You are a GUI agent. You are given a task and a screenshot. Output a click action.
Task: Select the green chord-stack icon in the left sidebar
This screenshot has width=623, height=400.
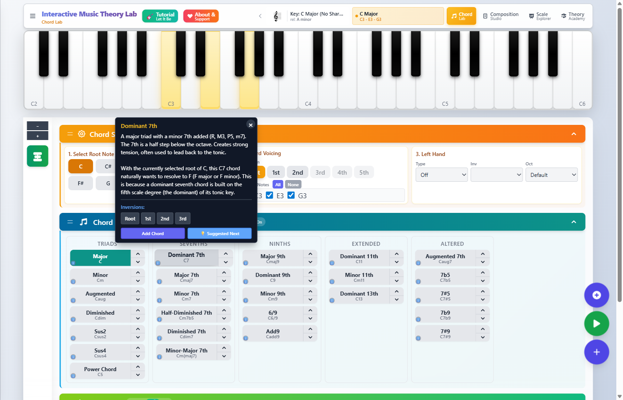coord(37,156)
